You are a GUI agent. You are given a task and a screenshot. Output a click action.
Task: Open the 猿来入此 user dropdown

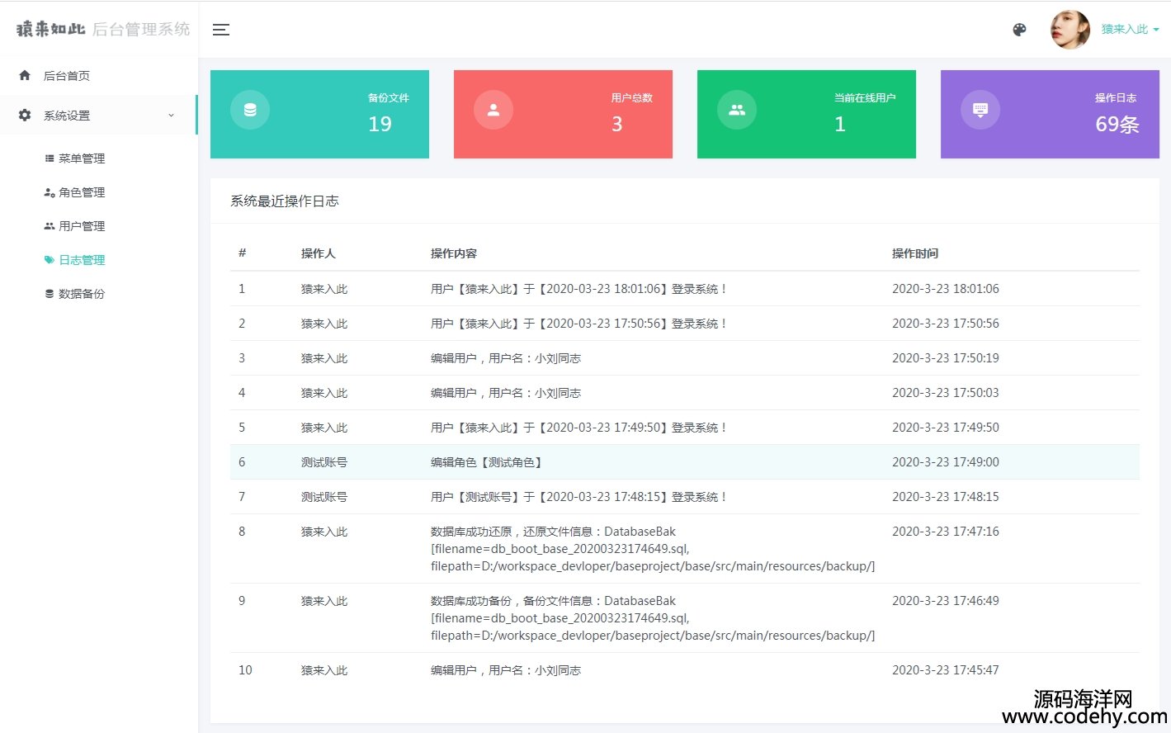[x=1130, y=29]
